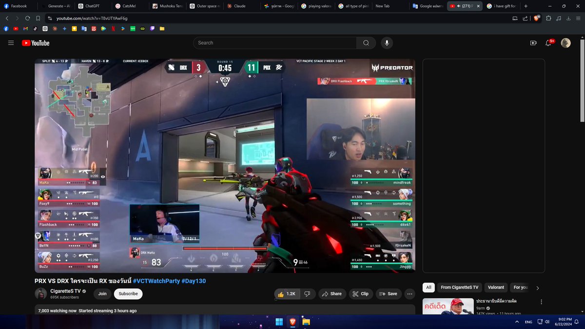Save the video to a playlist
Viewport: 585px width, 329px height.
pyautogui.click(x=388, y=294)
